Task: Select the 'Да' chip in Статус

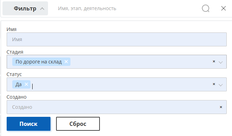Action: (19, 84)
